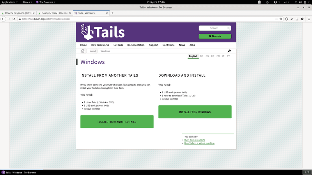The height and width of the screenshot is (175, 312).
Task: Click the wrench tools icon
Action: 229,51
